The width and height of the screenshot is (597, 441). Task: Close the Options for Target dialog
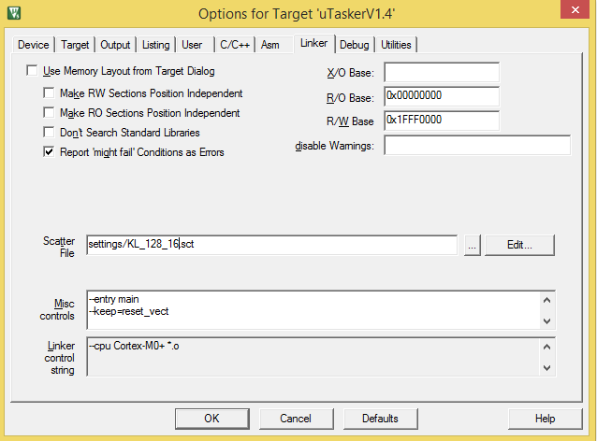click(573, 12)
